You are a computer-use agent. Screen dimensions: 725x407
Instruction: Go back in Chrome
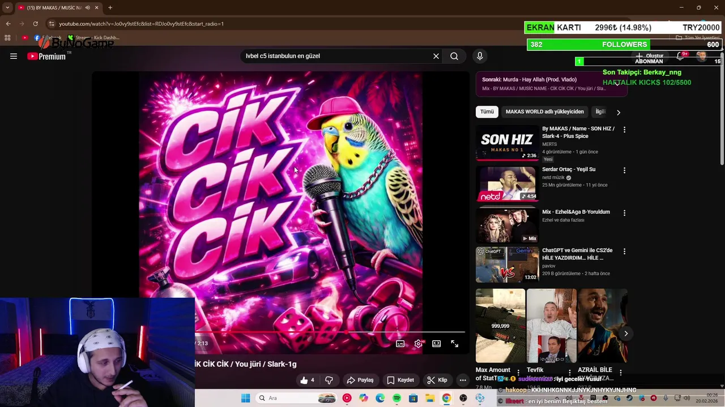[8, 24]
